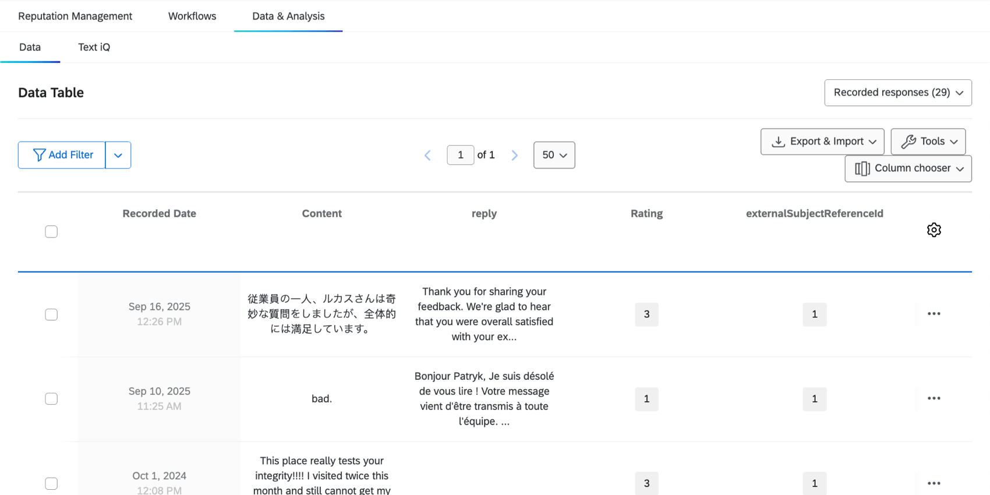Open the Tools dropdown
990x495 pixels.
click(928, 142)
